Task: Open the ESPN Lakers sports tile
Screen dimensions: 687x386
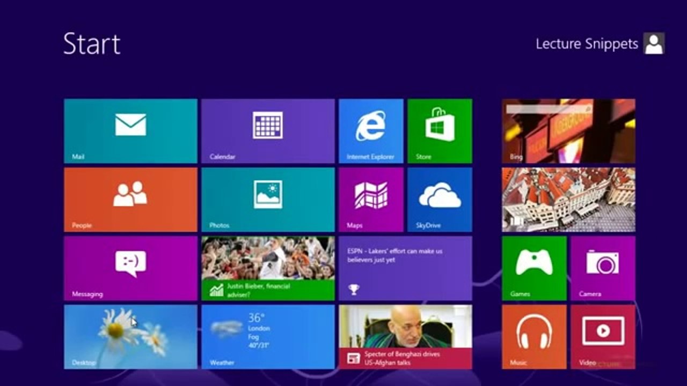Action: [405, 268]
